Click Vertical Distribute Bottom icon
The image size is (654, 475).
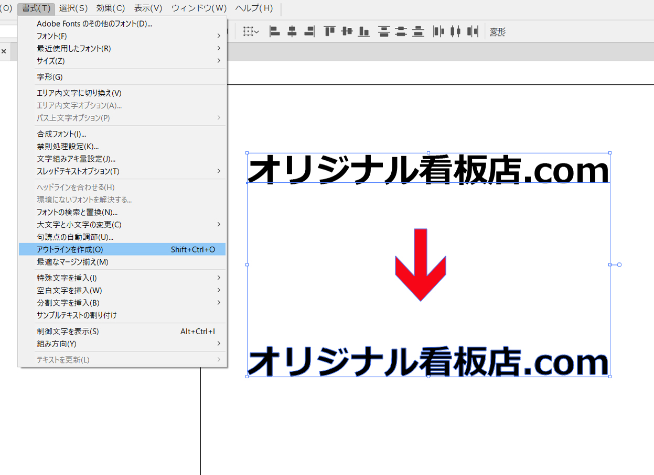[419, 31]
